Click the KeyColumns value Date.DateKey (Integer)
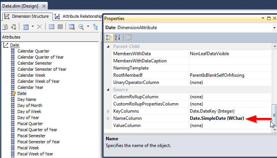The image size is (277, 158). tap(212, 112)
